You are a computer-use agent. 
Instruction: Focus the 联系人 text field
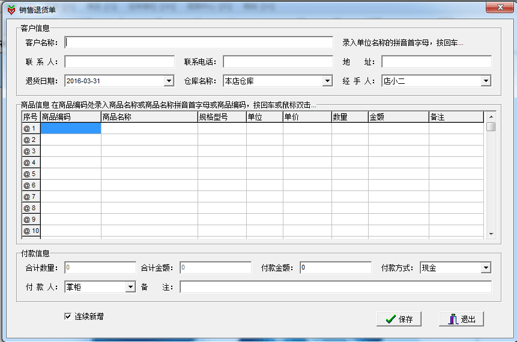(x=119, y=62)
